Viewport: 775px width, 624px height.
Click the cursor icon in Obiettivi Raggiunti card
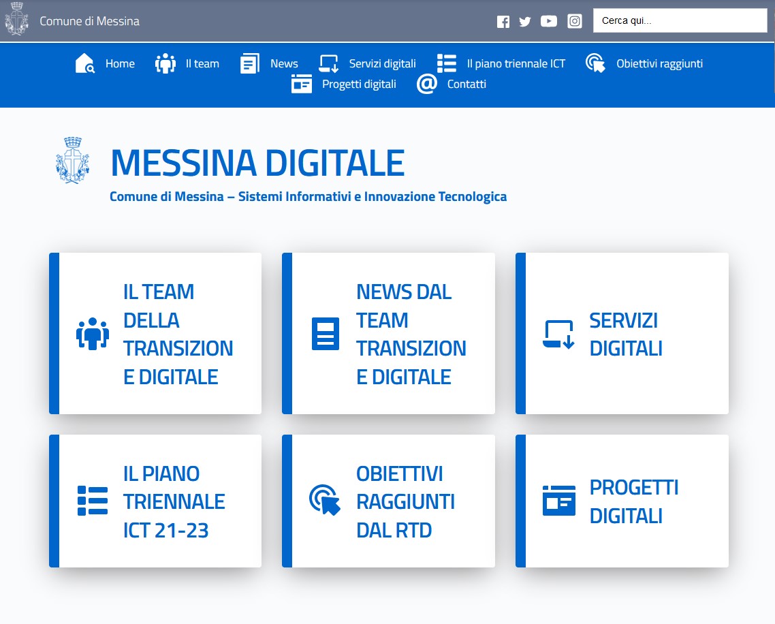325,500
